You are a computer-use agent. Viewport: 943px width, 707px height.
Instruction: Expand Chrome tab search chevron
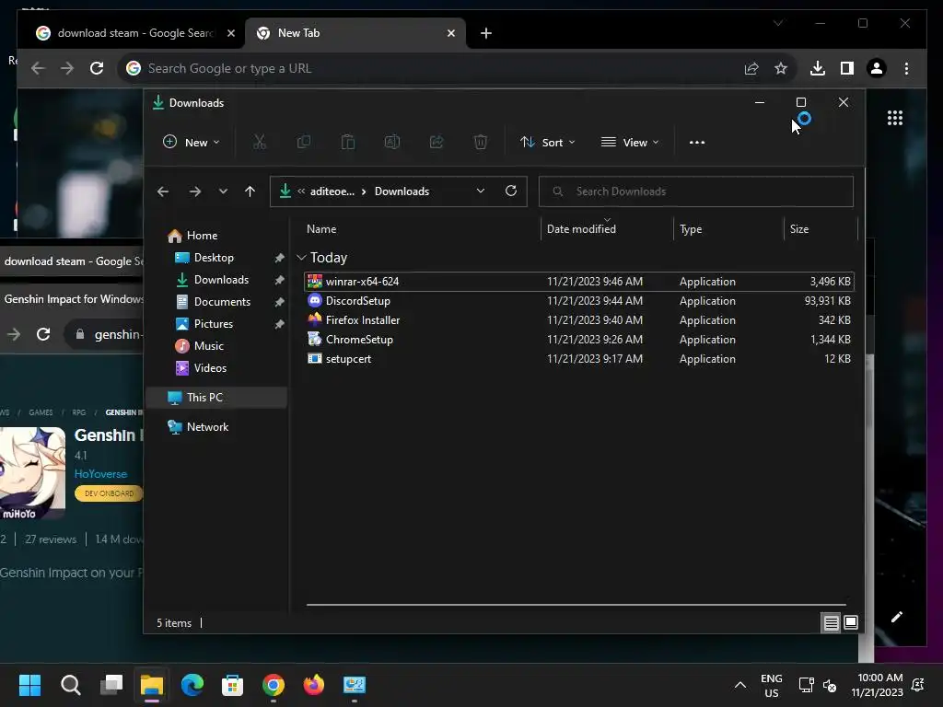pos(778,23)
